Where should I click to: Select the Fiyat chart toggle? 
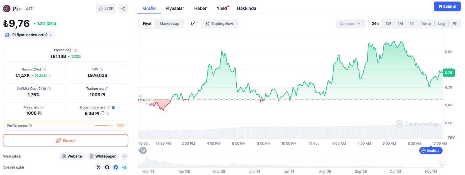point(147,24)
